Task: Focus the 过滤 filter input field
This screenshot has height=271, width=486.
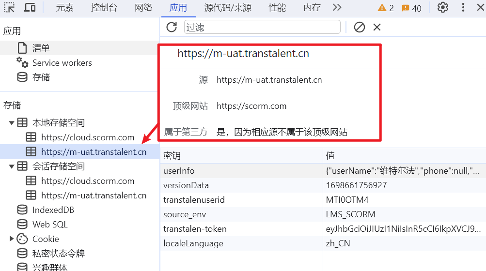Action: click(x=262, y=27)
